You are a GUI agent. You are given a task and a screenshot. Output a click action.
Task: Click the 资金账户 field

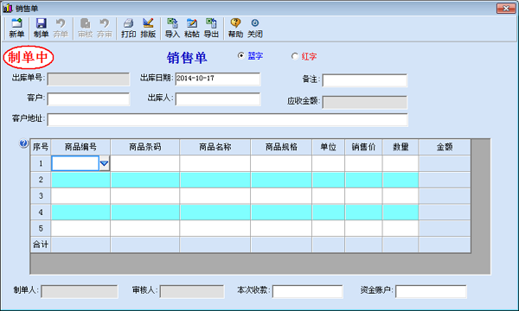tap(431, 291)
